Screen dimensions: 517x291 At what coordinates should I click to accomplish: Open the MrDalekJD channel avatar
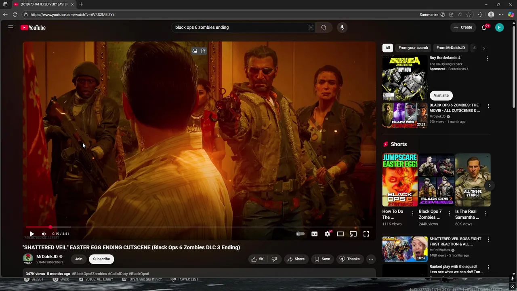(x=28, y=259)
